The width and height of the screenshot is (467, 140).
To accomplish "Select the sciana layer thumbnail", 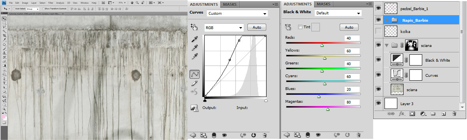I will (397, 89).
